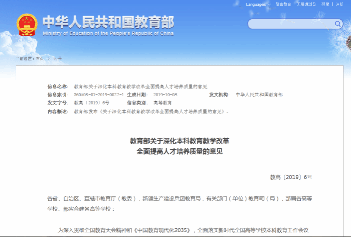This screenshot has width=351, height=238.
Task: Click the 信息名称 document name value
Action: coord(140,86)
